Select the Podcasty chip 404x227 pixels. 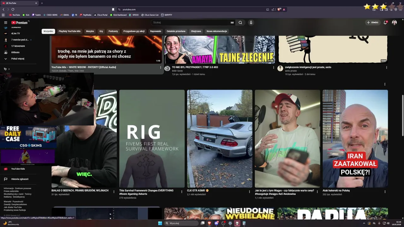(x=113, y=31)
